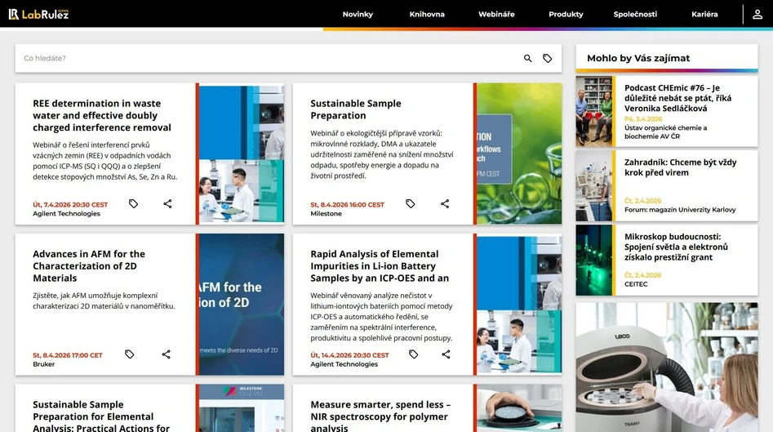Share the Advances in AFM webinar
Screen dimensions: 773x432
pos(167,354)
